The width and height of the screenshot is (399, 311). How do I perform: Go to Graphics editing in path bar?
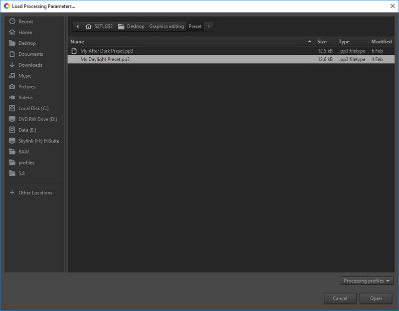coord(166,26)
